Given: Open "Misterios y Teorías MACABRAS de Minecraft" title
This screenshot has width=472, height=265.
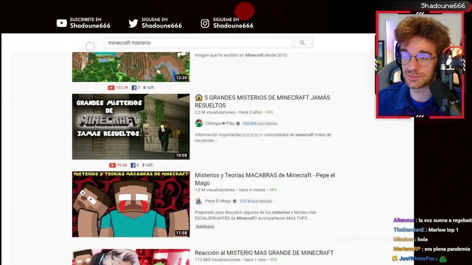Looking at the screenshot, I should tap(265, 179).
